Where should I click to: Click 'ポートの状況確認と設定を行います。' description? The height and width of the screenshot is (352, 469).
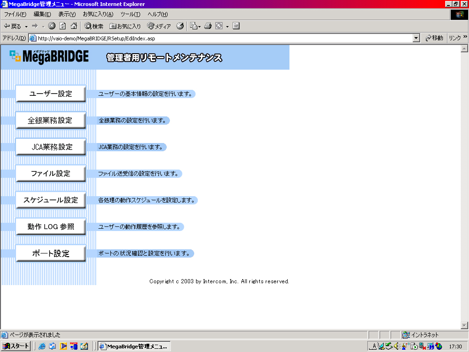coord(144,253)
